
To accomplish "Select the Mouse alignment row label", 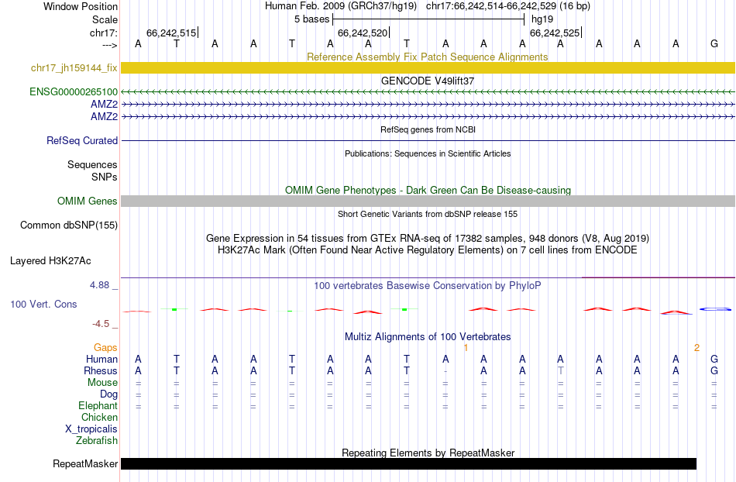I will (x=102, y=383).
